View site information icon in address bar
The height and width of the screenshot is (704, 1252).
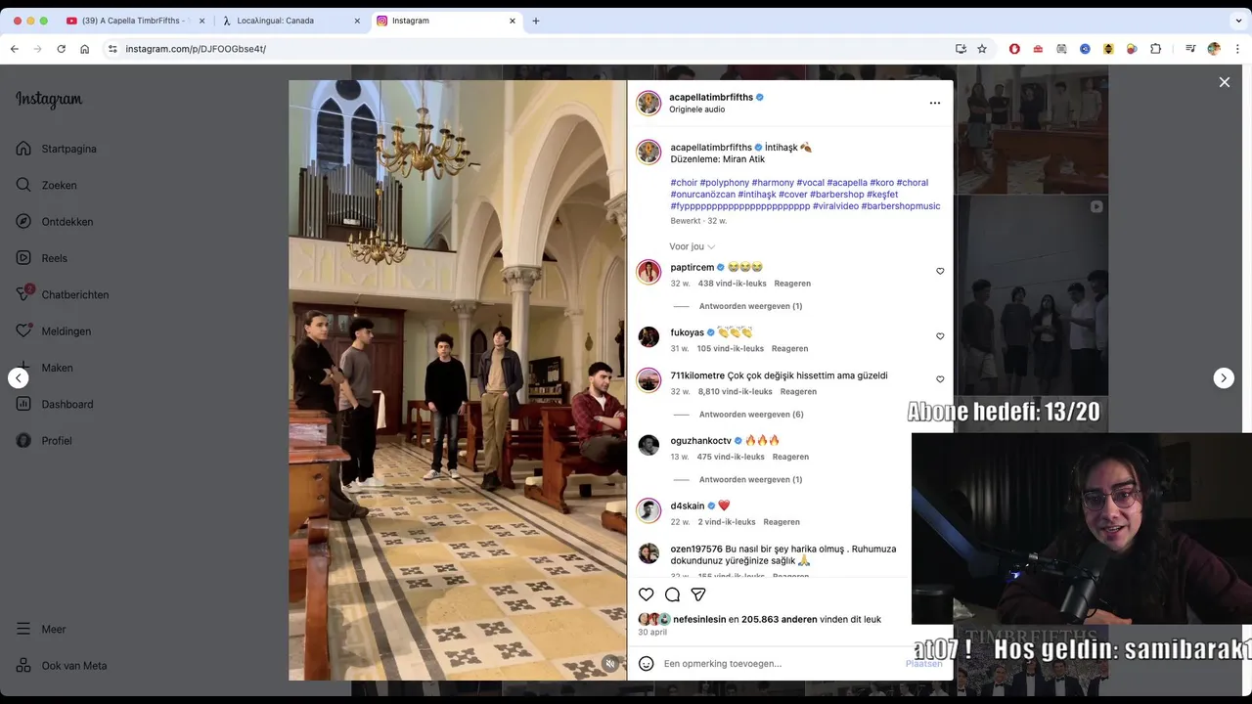pyautogui.click(x=112, y=49)
